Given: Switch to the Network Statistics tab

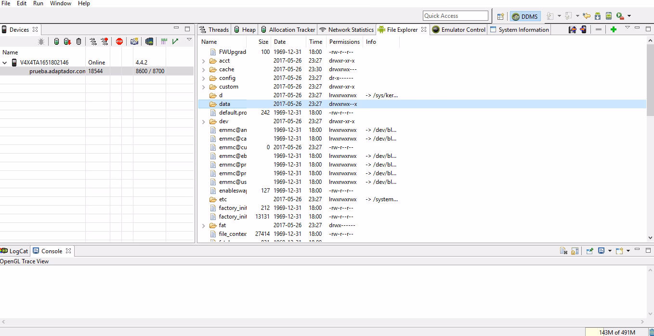Looking at the screenshot, I should point(346,29).
